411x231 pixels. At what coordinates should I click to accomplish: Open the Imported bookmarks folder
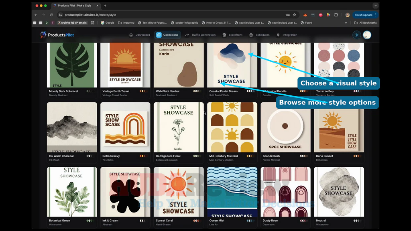coord(126,23)
